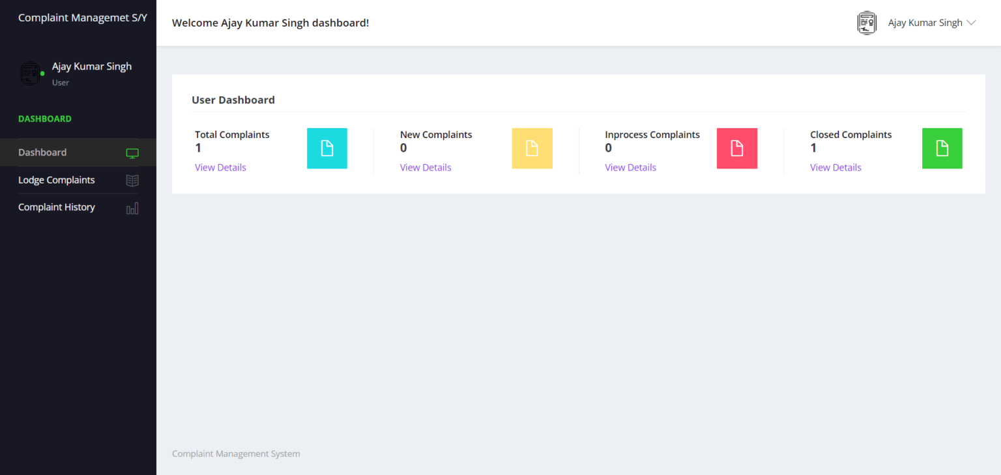The height and width of the screenshot is (475, 1001).
Task: Select Dashboard in the sidebar menu
Action: tap(42, 152)
